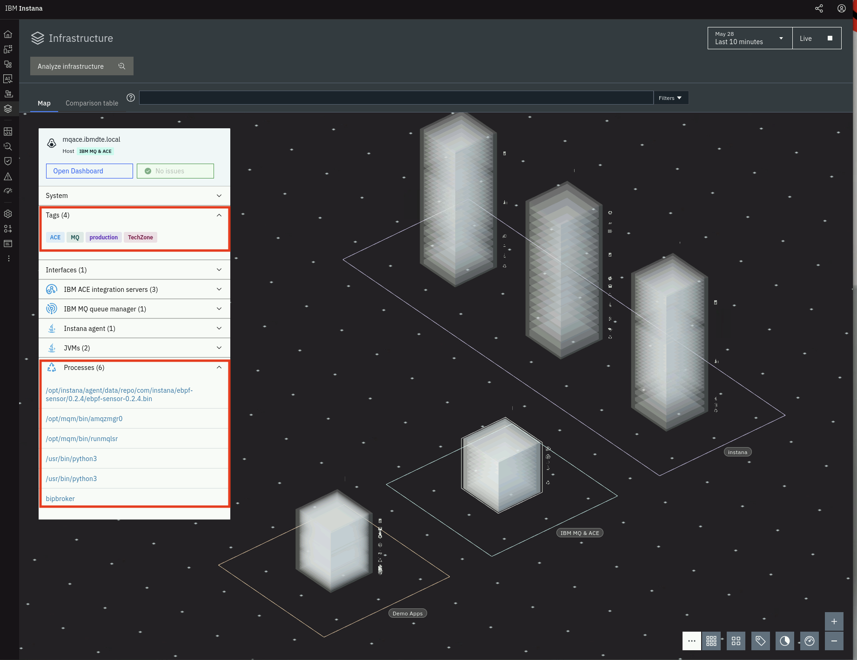
Task: Open the Platforms sidebar icon
Action: click(8, 94)
